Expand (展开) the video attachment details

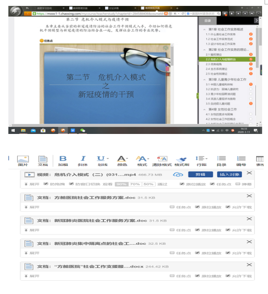(32, 184)
